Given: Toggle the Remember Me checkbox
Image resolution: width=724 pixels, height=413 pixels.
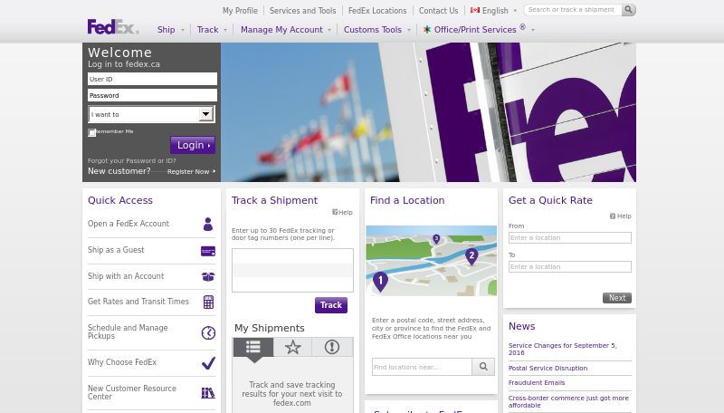Looking at the screenshot, I should pyautogui.click(x=92, y=132).
